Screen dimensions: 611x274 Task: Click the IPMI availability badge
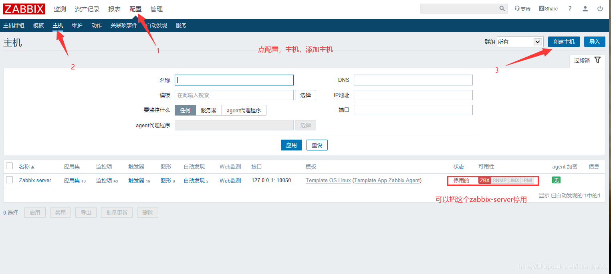click(x=527, y=181)
